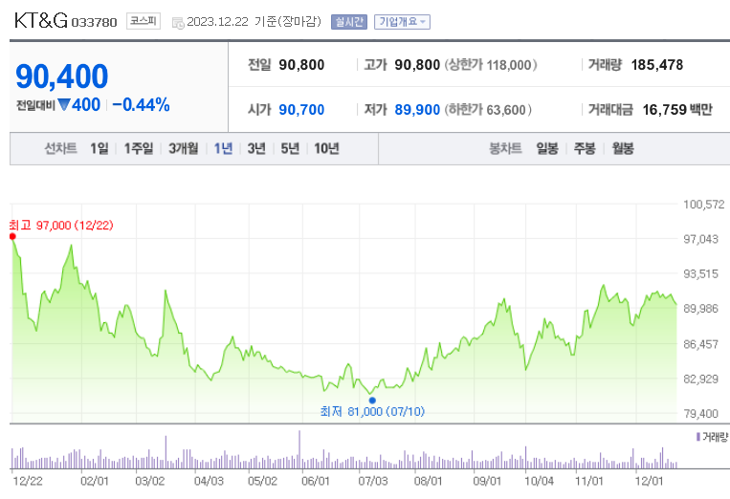
Task: Show the 10년 chart range
Action: [x=326, y=148]
